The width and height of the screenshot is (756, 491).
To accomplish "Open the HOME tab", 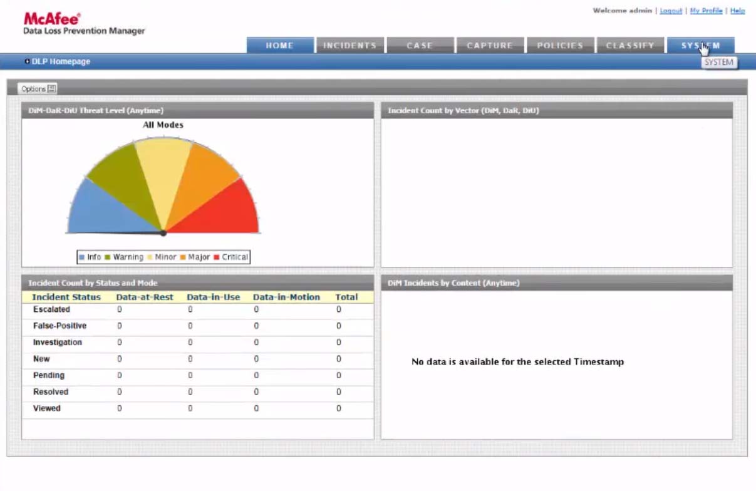I will [280, 45].
